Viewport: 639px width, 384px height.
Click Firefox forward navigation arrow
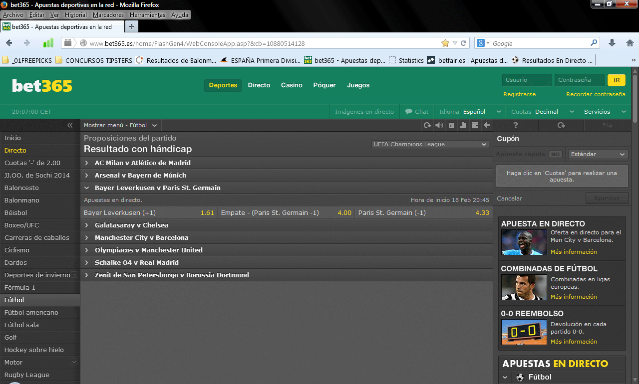27,43
